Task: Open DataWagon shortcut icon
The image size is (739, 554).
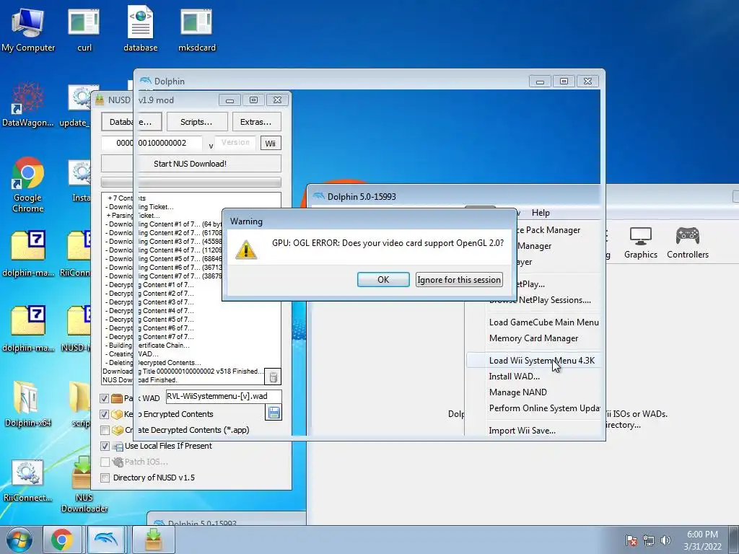Action: [28, 104]
